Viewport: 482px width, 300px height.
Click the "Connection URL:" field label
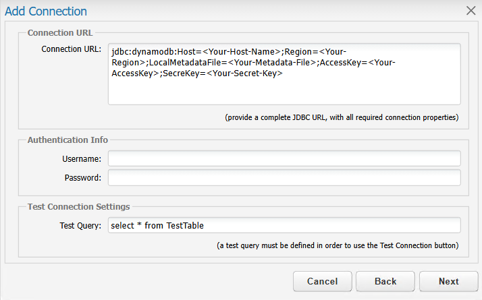(x=72, y=49)
